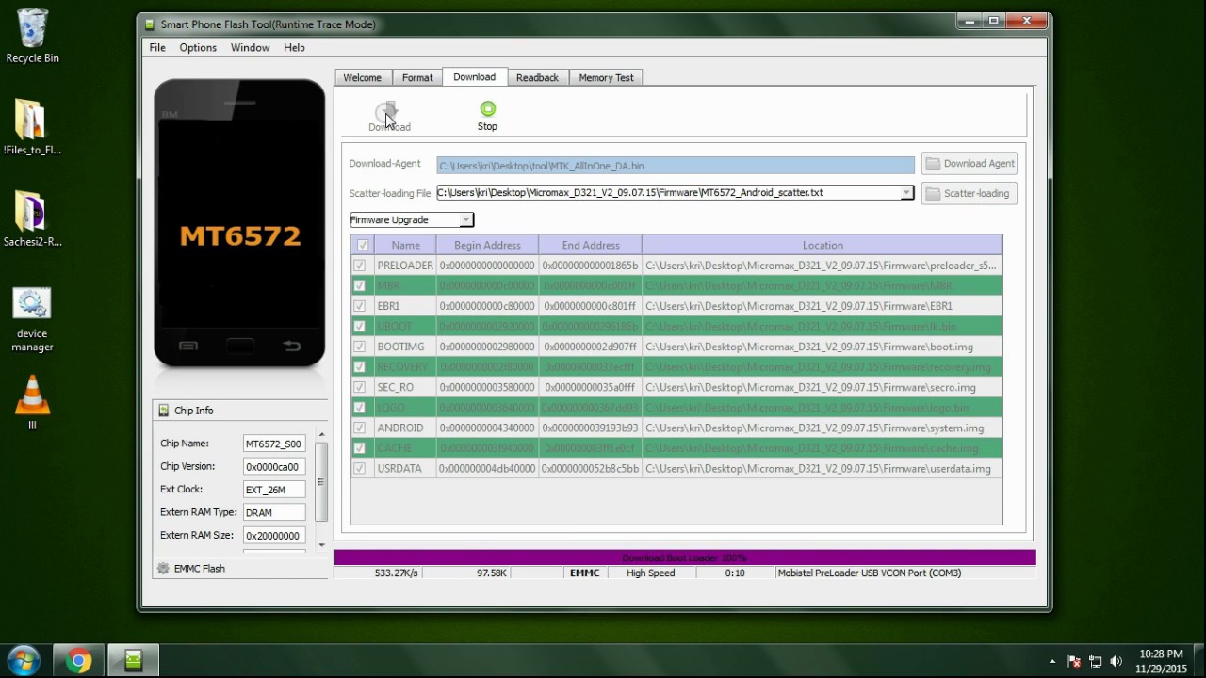Click the MT6572 phone preview image

coord(240,223)
